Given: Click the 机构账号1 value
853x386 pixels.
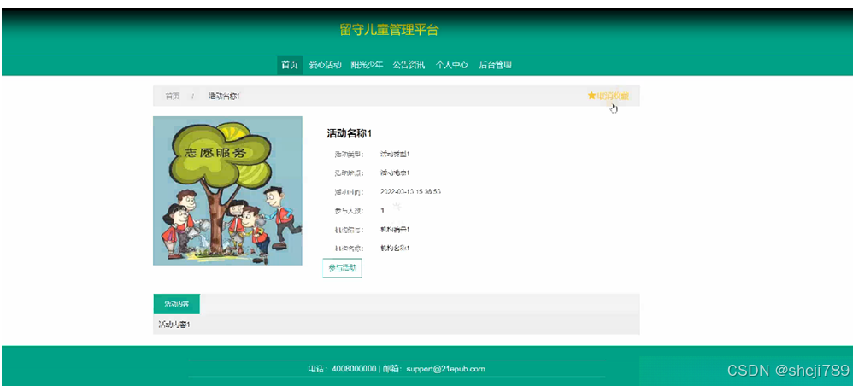Looking at the screenshot, I should point(395,230).
